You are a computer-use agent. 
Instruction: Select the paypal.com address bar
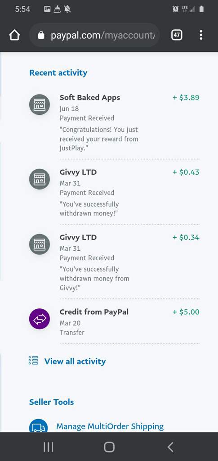coord(94,35)
